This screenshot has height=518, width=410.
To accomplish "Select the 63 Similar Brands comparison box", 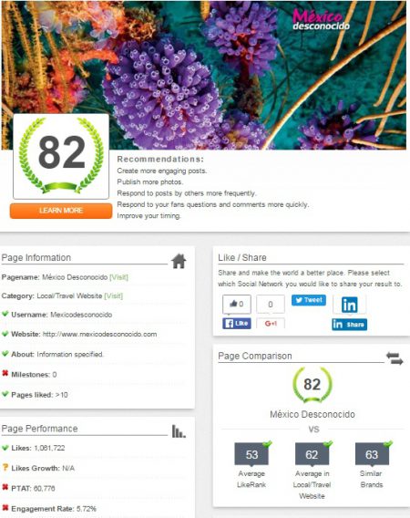I will [x=372, y=454].
